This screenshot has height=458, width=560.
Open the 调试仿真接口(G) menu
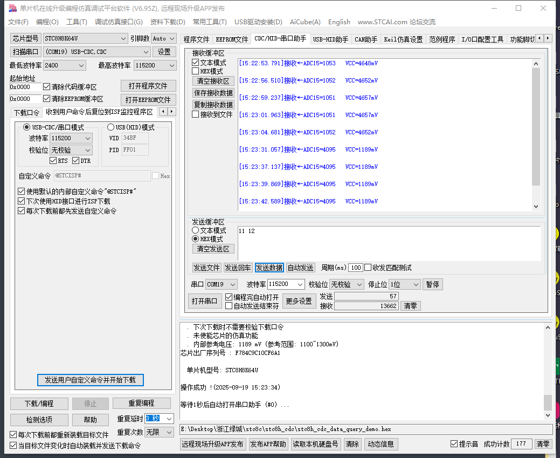(119, 22)
